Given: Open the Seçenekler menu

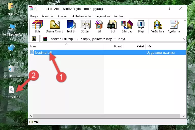Looking at the screenshot, I should 103,16.
